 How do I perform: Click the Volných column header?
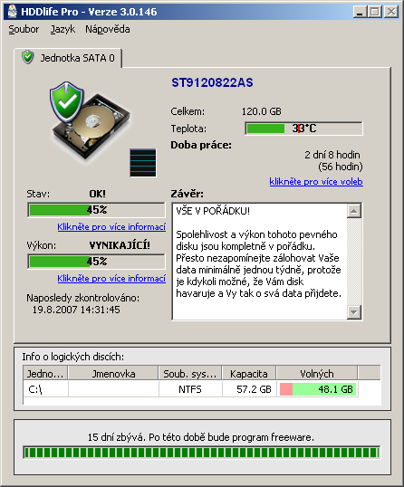(x=317, y=373)
